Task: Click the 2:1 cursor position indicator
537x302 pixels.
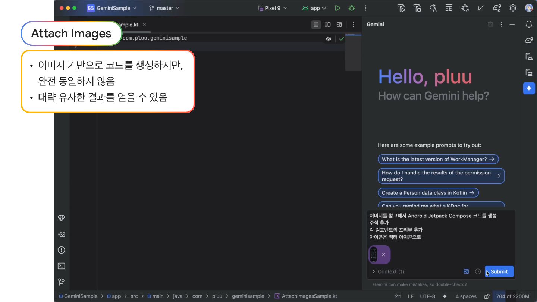Action: [x=398, y=296]
